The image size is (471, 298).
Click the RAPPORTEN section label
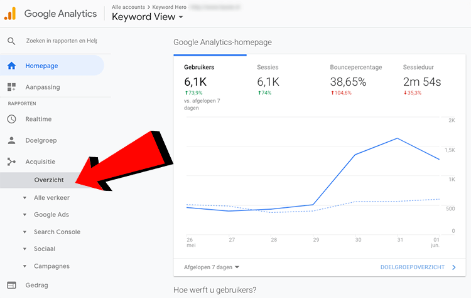[x=22, y=104]
